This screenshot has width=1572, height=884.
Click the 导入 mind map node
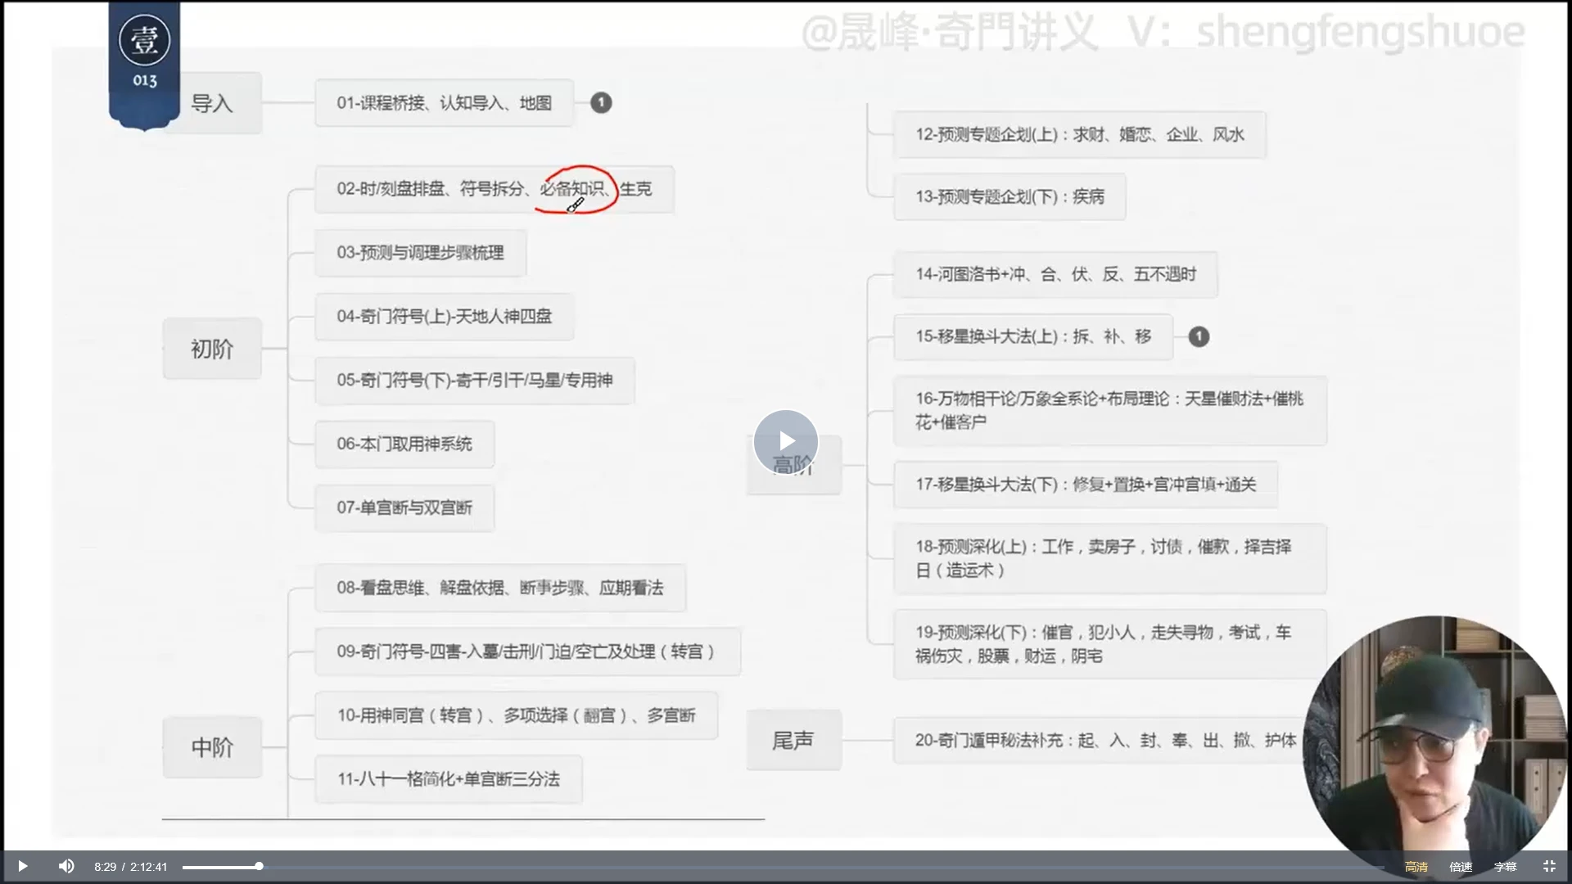(x=212, y=103)
